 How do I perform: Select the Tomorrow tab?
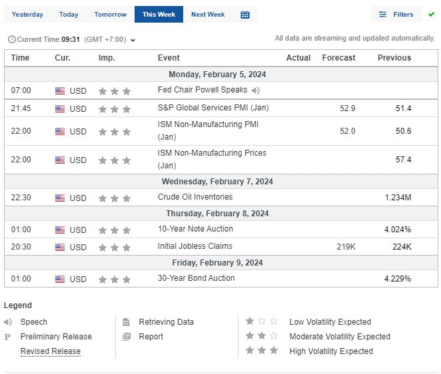click(x=110, y=15)
